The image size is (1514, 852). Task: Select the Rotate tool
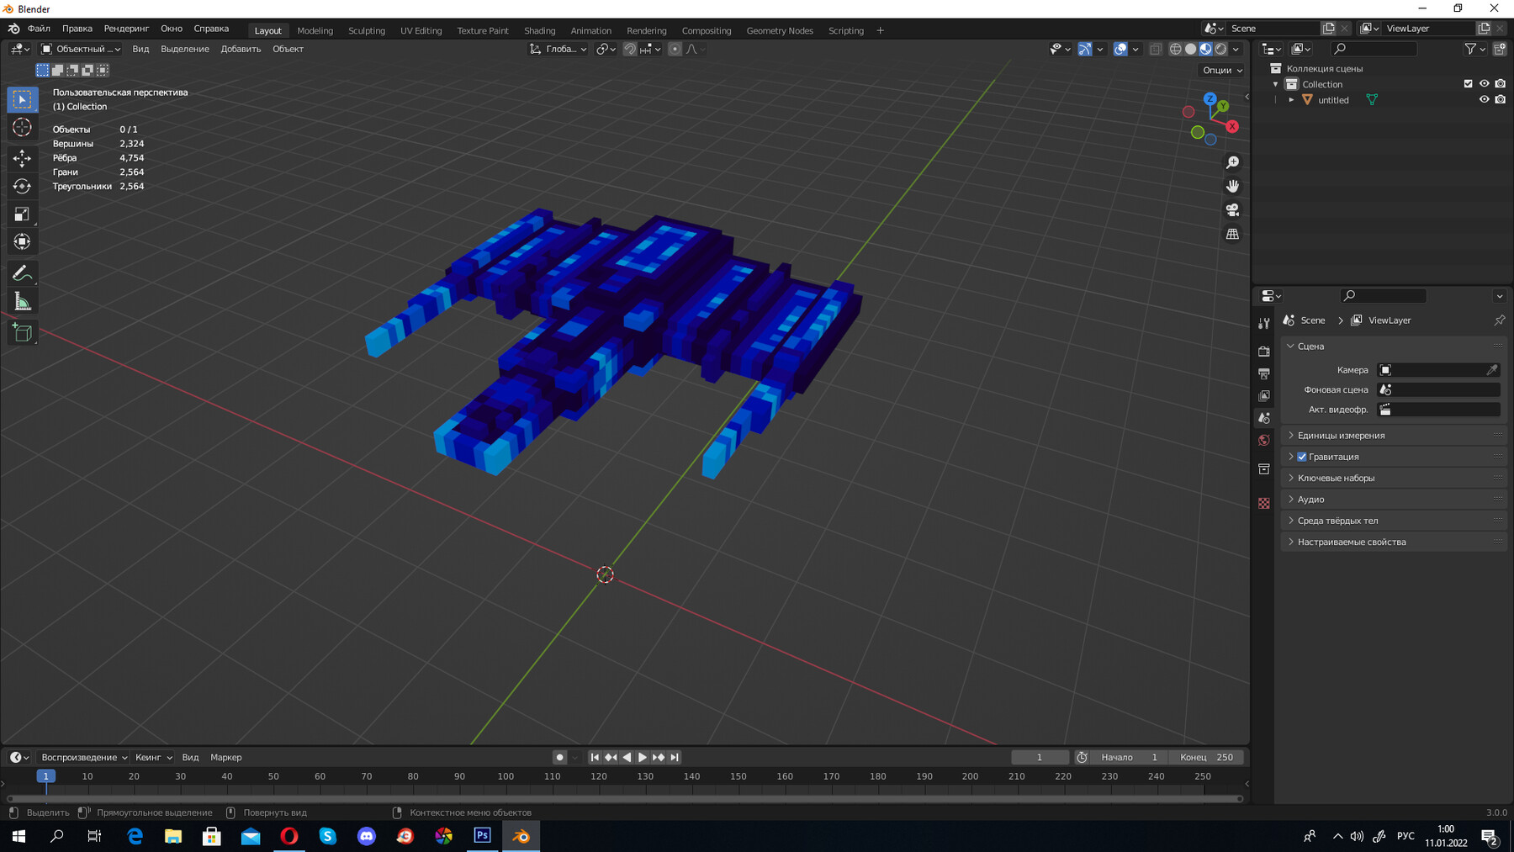pos(23,186)
